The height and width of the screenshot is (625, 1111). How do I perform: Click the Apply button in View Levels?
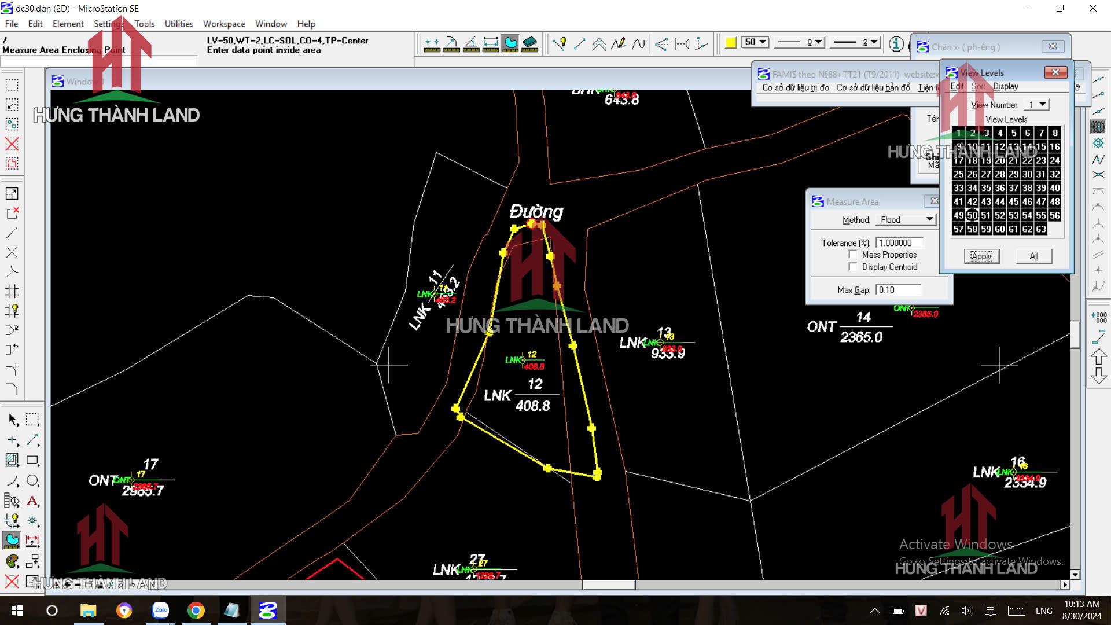[981, 256]
